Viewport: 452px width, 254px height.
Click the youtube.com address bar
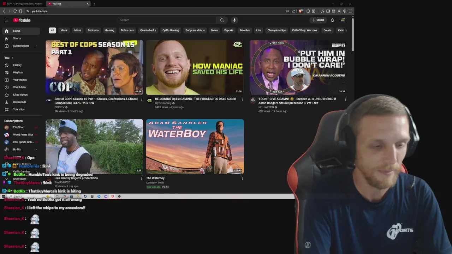[155, 11]
